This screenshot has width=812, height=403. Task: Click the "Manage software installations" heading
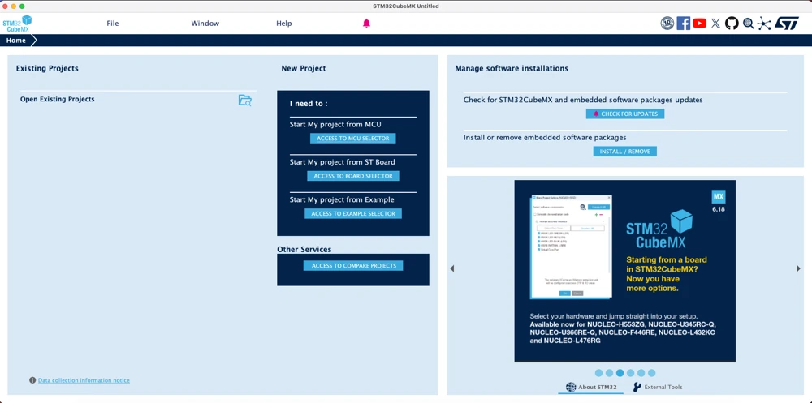coord(512,68)
